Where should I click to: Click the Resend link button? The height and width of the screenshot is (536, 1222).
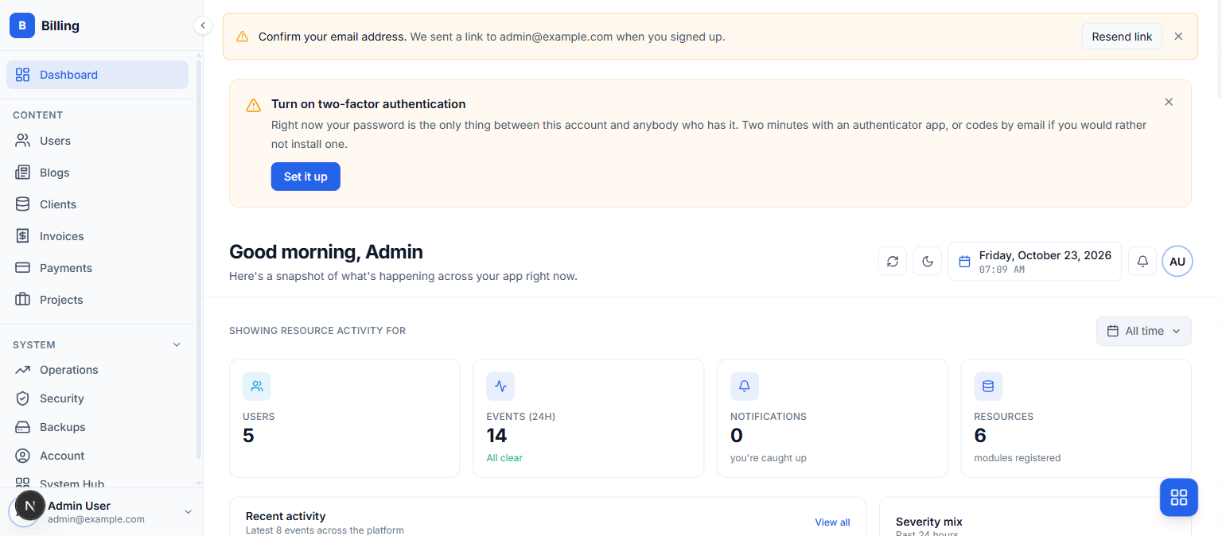click(x=1122, y=37)
